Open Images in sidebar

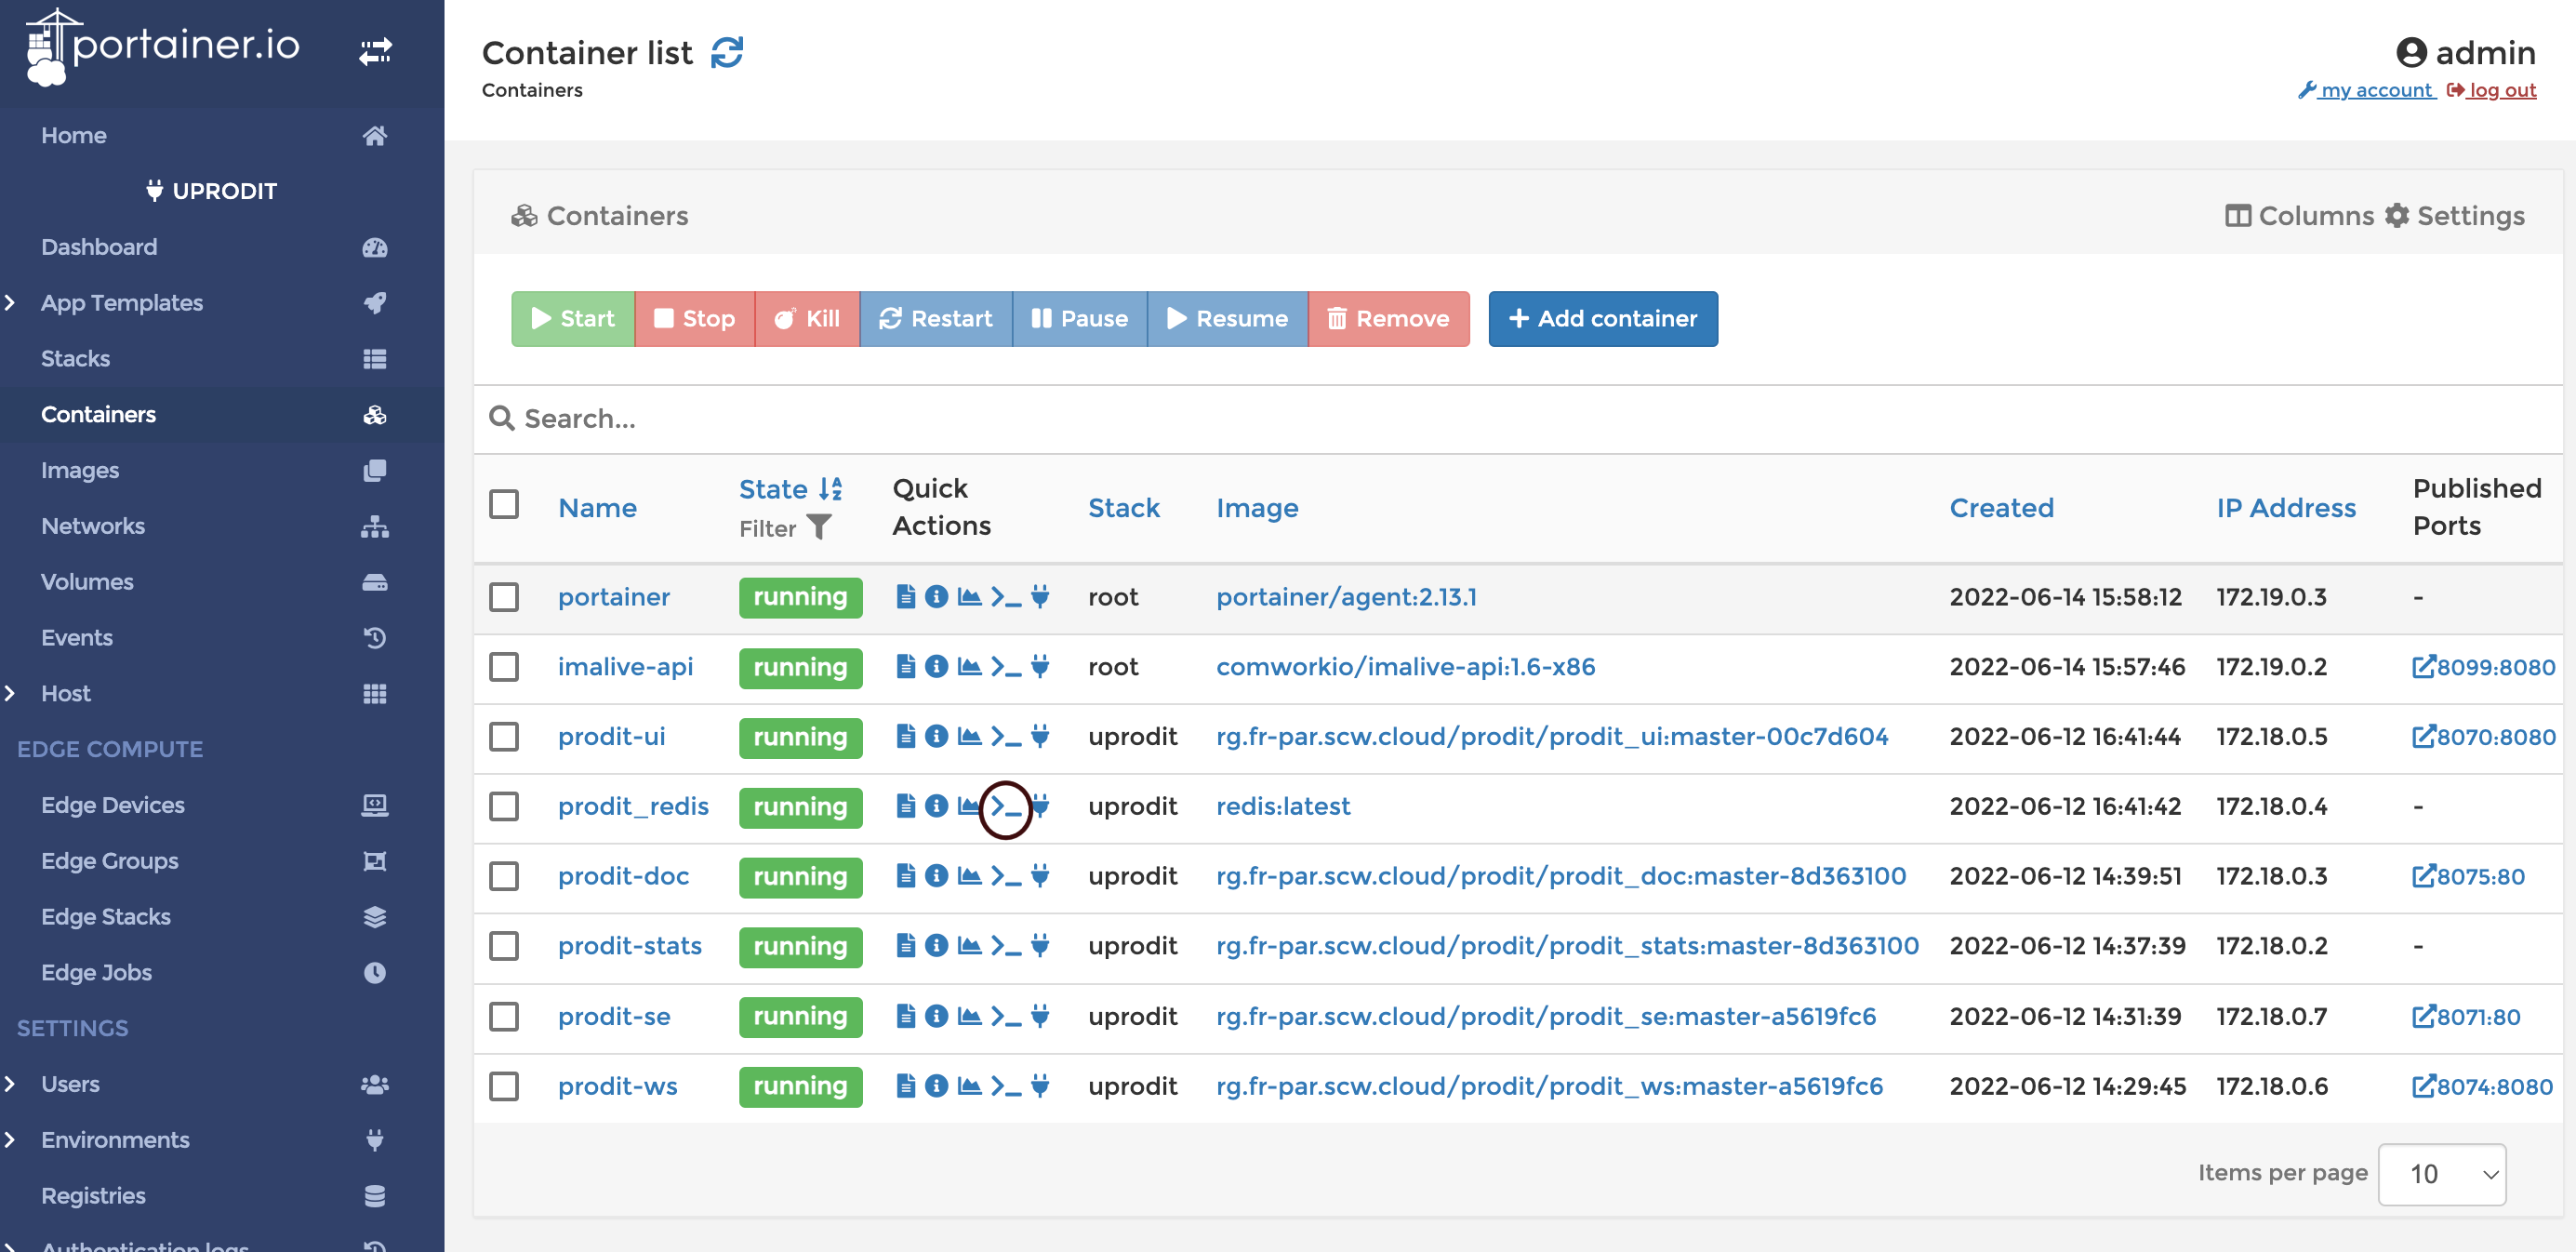pos(80,470)
